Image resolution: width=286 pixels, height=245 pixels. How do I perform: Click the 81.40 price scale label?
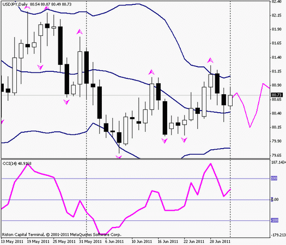(x=277, y=57)
